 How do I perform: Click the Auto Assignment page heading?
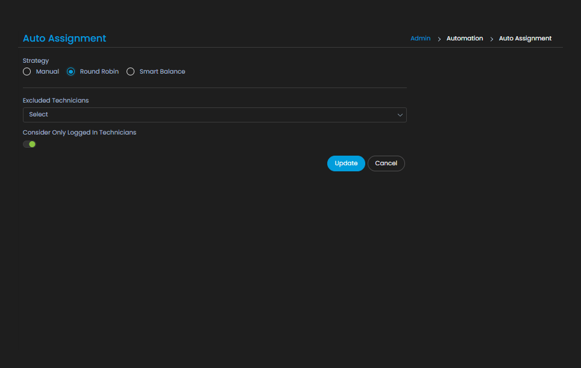point(64,39)
